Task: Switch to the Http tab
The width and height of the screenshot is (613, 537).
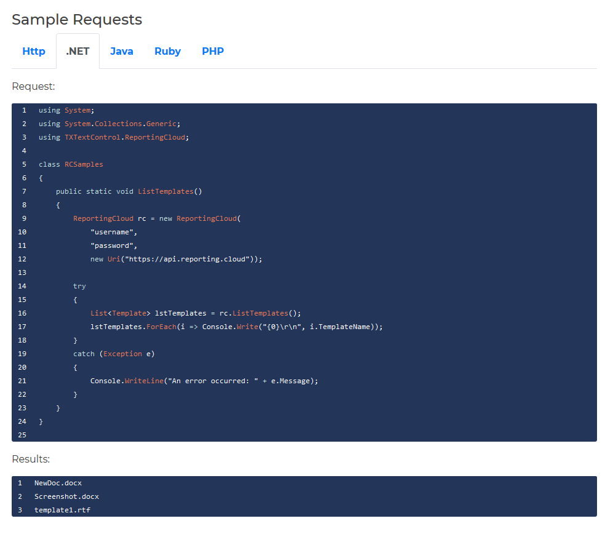Action: [34, 51]
